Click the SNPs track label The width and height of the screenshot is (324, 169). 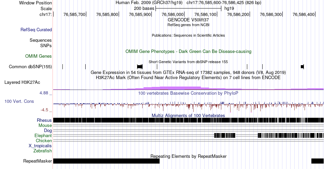coord(46,45)
